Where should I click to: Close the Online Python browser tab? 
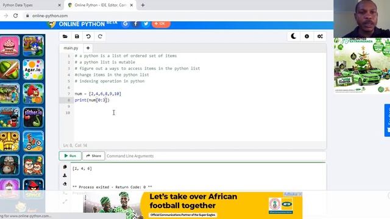click(x=132, y=5)
